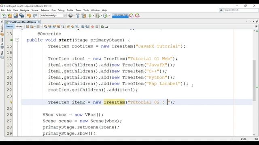Image resolution: width=259 pixels, height=145 pixels.
Task: Open the File menu
Action: pos(3,10)
